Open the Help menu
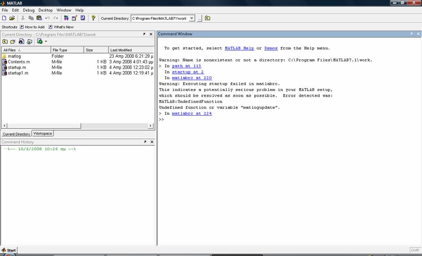Screen dimensions: 422x256 [80, 10]
